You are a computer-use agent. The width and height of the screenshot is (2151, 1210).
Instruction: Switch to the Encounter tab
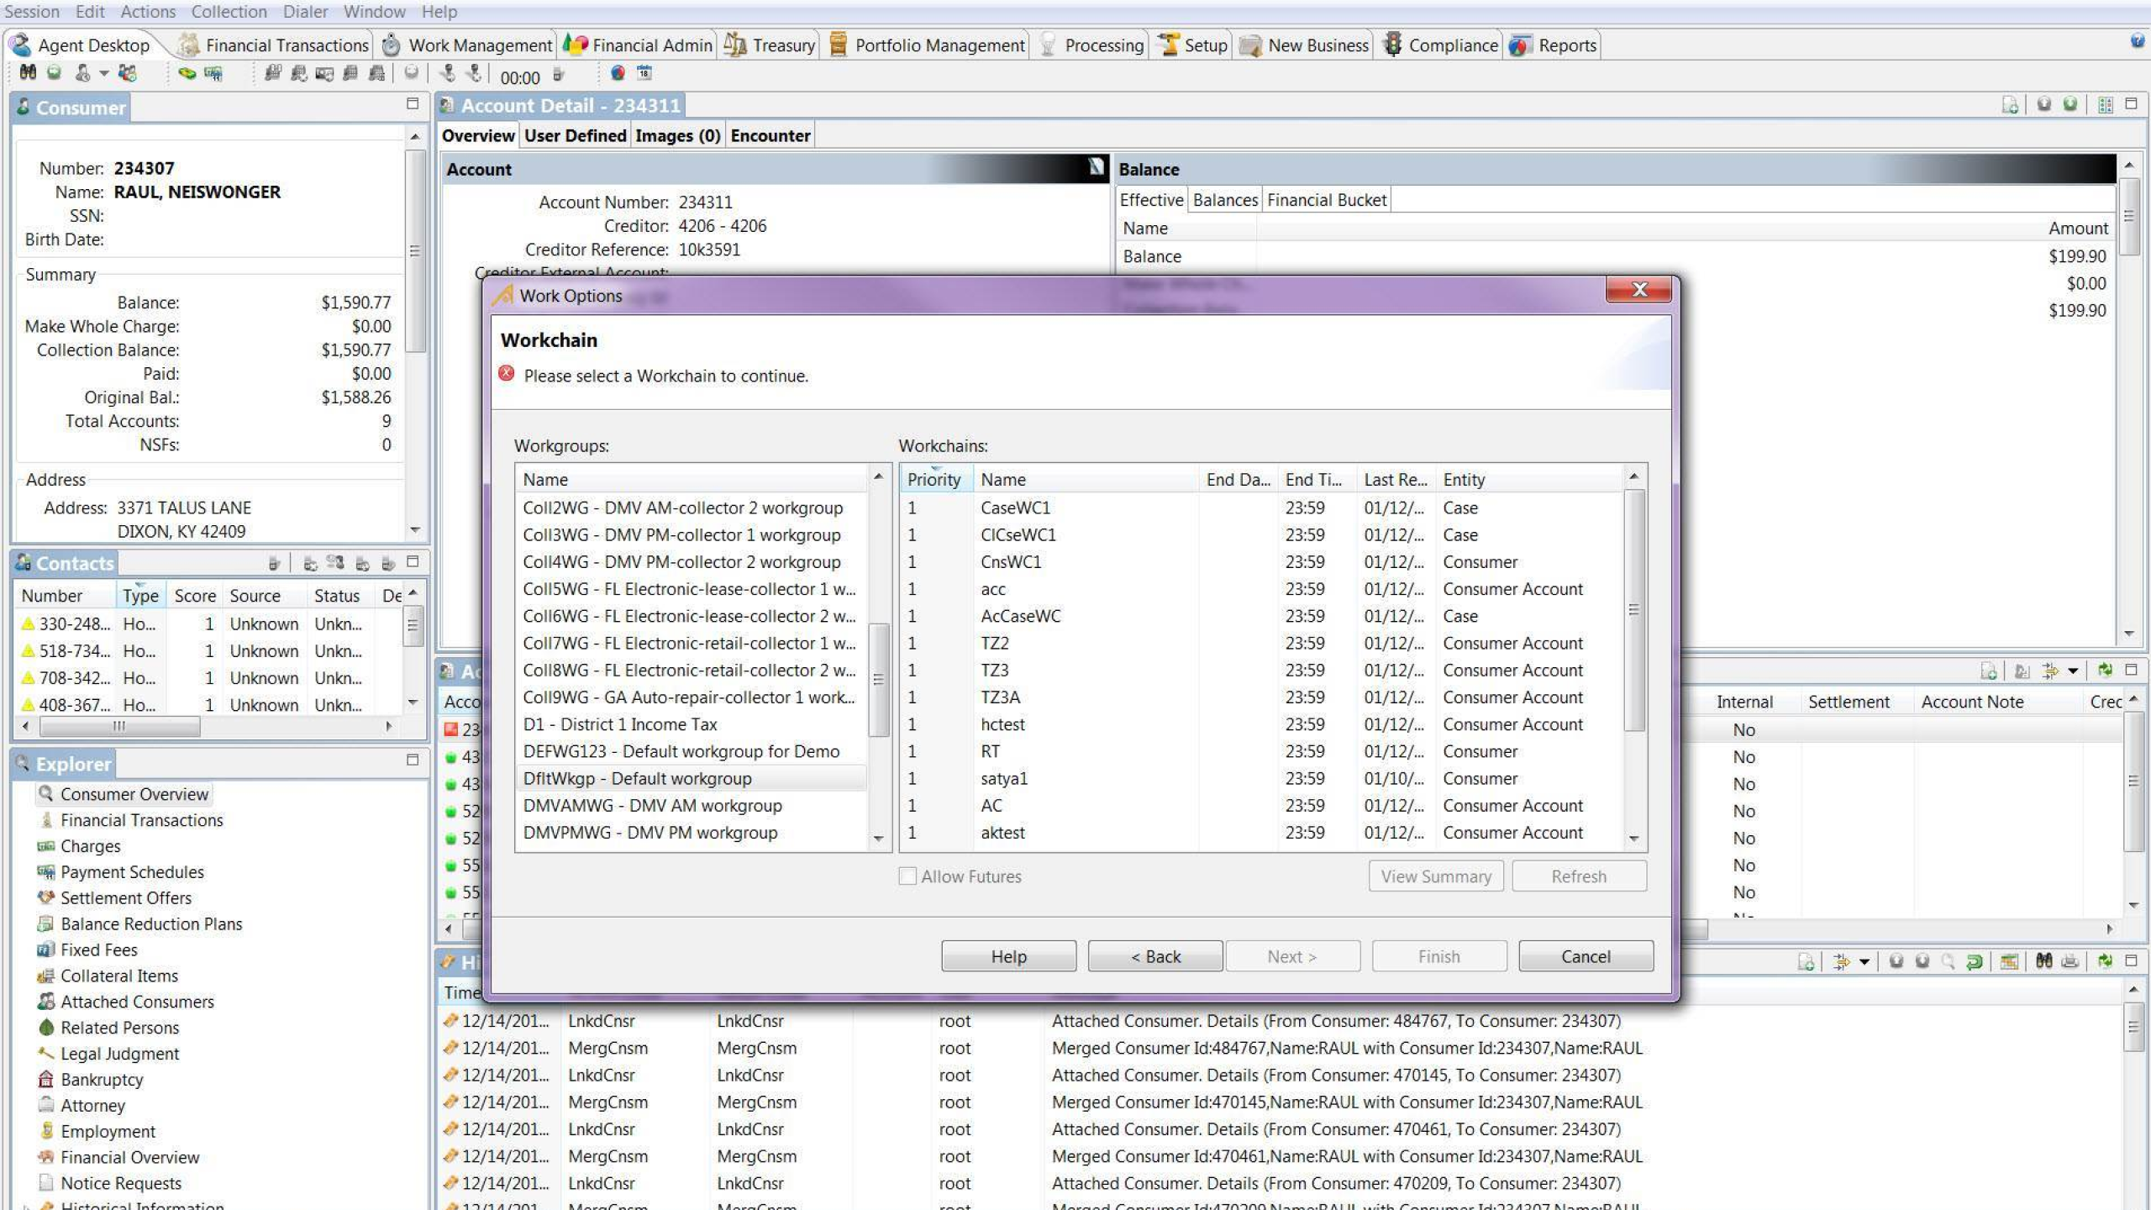(x=770, y=135)
